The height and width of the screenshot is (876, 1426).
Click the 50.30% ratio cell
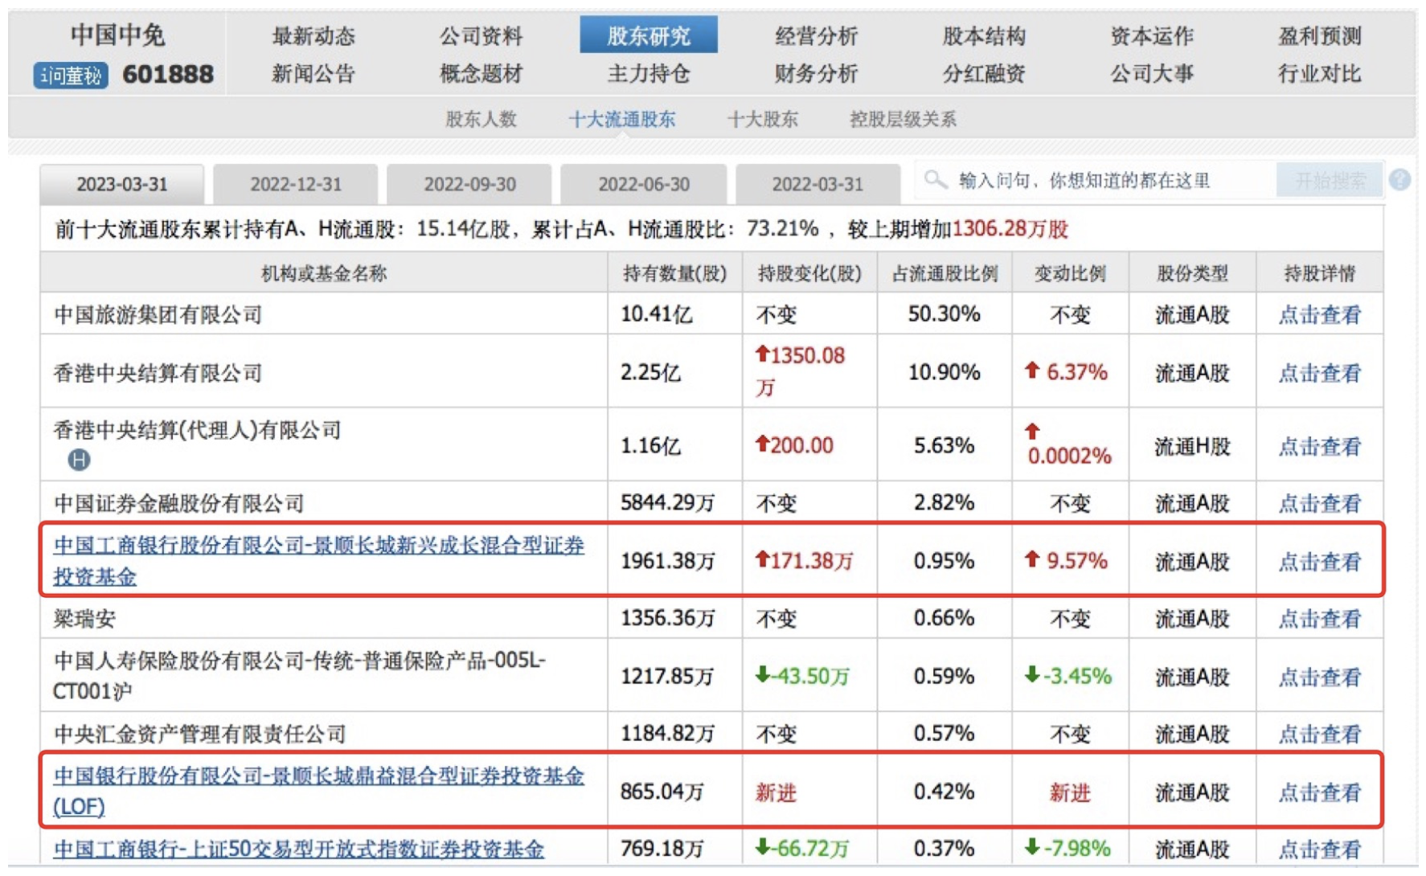point(944,313)
